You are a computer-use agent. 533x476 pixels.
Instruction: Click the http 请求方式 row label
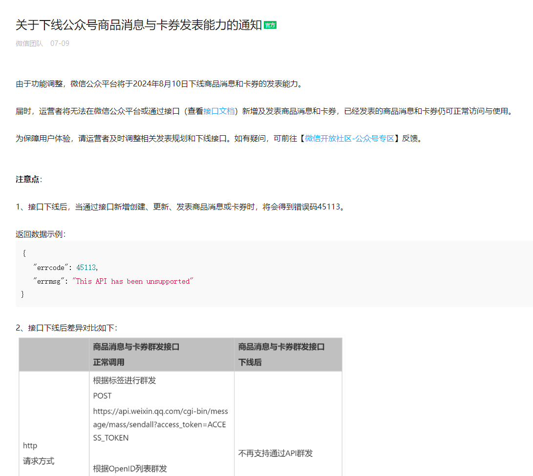[39, 453]
